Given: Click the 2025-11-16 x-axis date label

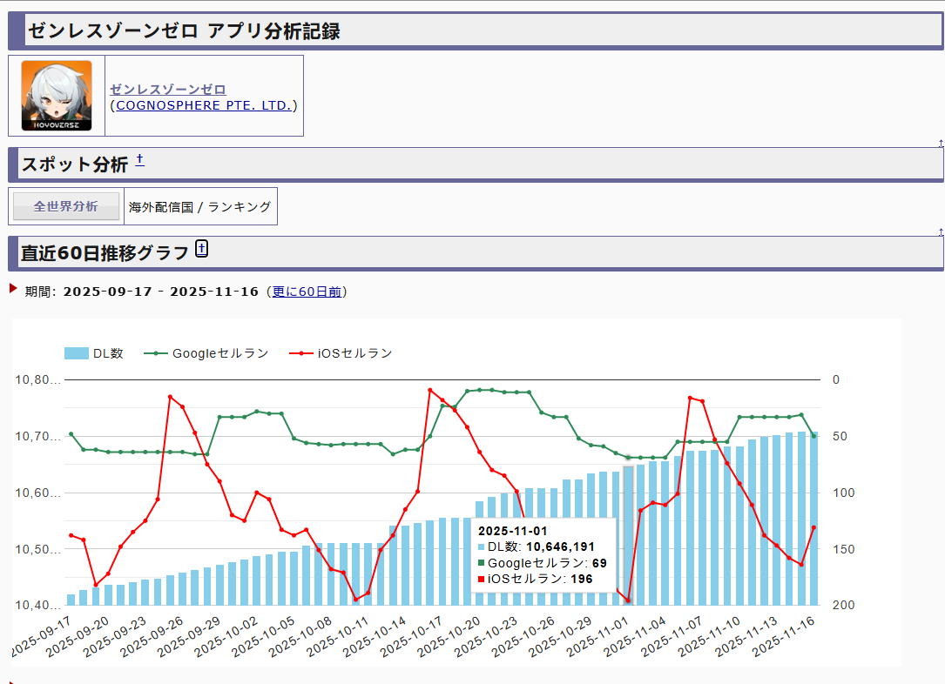Looking at the screenshot, I should pyautogui.click(x=784, y=636).
